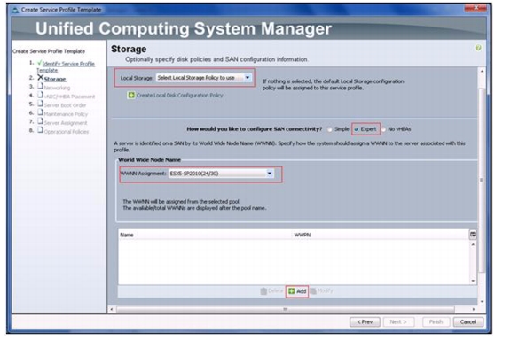Click the UCS logo icon in the title bar
The height and width of the screenshot is (340, 511).
point(15,10)
